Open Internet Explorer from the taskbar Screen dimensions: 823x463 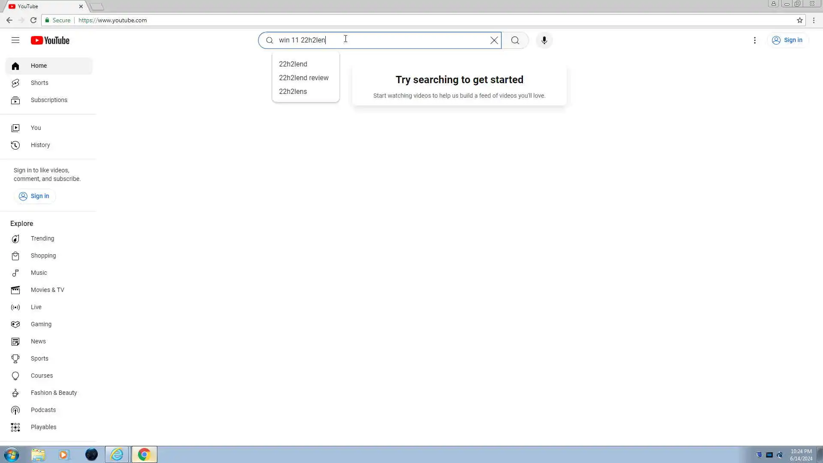pyautogui.click(x=117, y=454)
